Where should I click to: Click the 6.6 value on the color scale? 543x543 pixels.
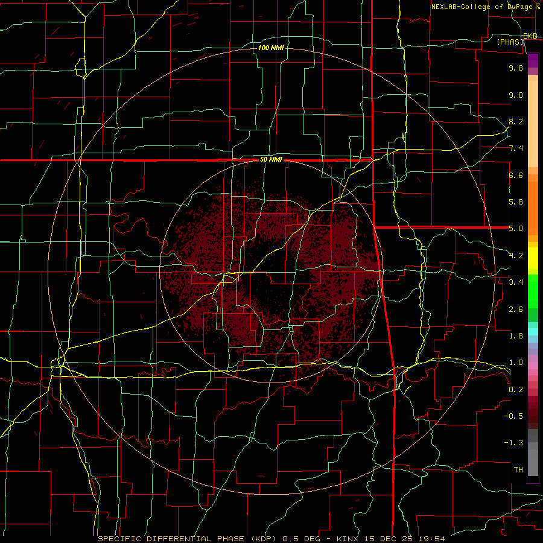click(516, 175)
